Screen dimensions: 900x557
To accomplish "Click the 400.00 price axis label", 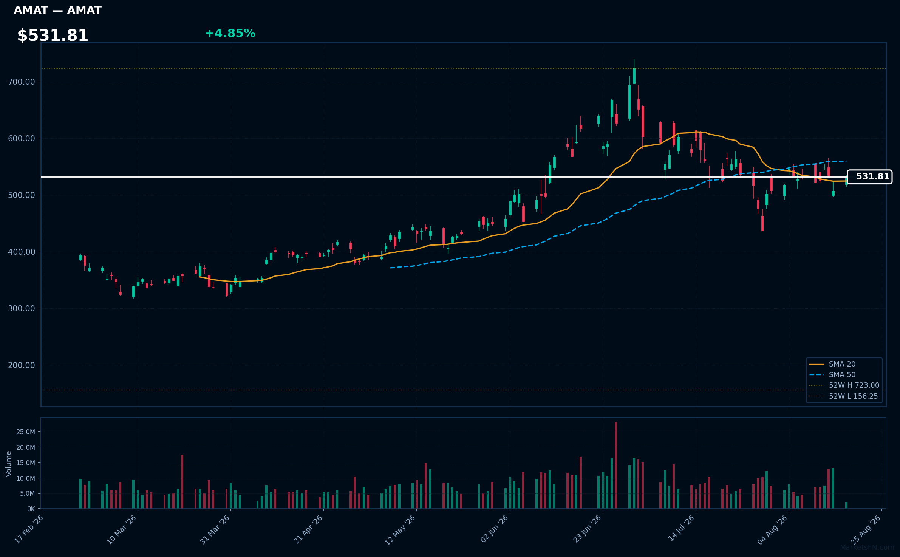I will coord(22,252).
